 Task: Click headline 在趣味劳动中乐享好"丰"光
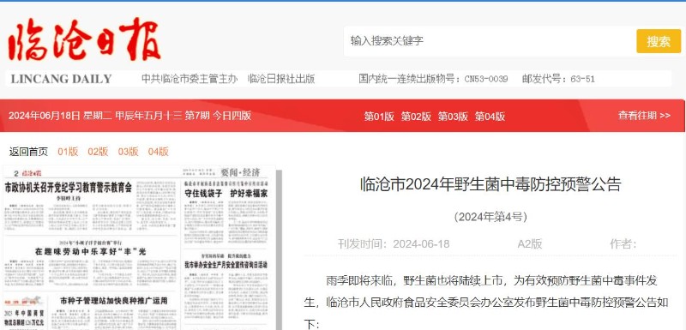tap(90, 251)
